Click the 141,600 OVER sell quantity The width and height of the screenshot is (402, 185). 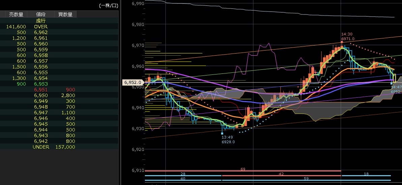(x=16, y=27)
